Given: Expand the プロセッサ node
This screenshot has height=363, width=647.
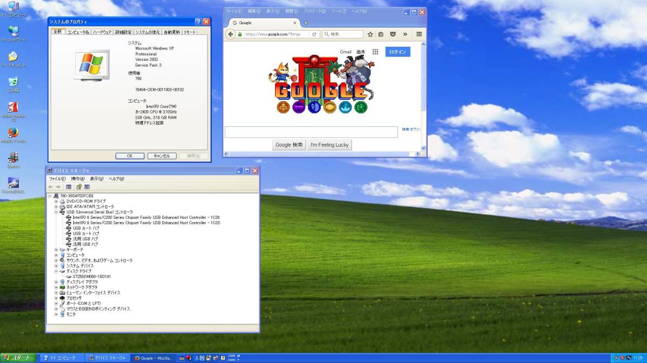Looking at the screenshot, I should [x=56, y=298].
